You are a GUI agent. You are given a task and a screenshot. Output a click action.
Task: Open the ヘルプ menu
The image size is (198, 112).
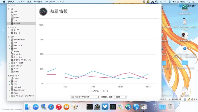(61, 2)
